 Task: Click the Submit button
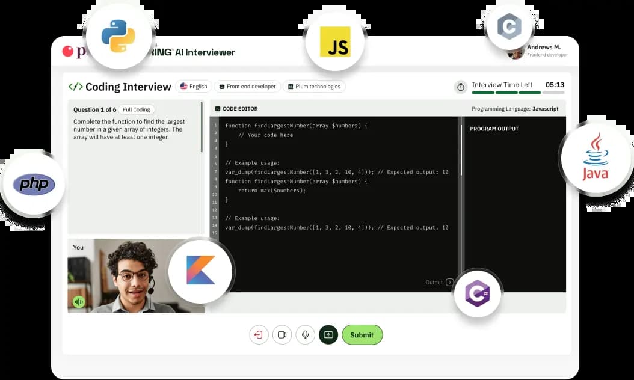coord(362,334)
